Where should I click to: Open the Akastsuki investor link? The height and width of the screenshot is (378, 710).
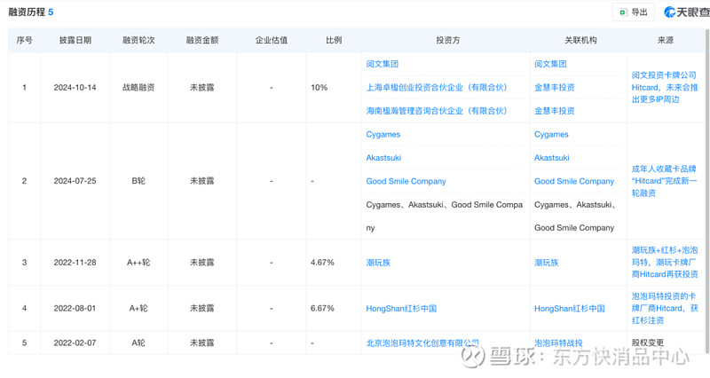(383, 158)
